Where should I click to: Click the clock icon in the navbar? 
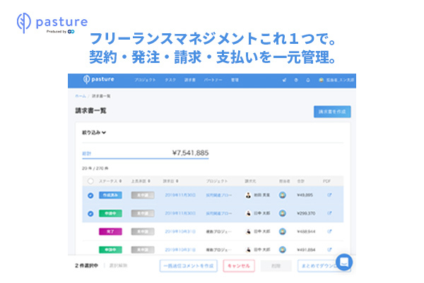coord(296,80)
